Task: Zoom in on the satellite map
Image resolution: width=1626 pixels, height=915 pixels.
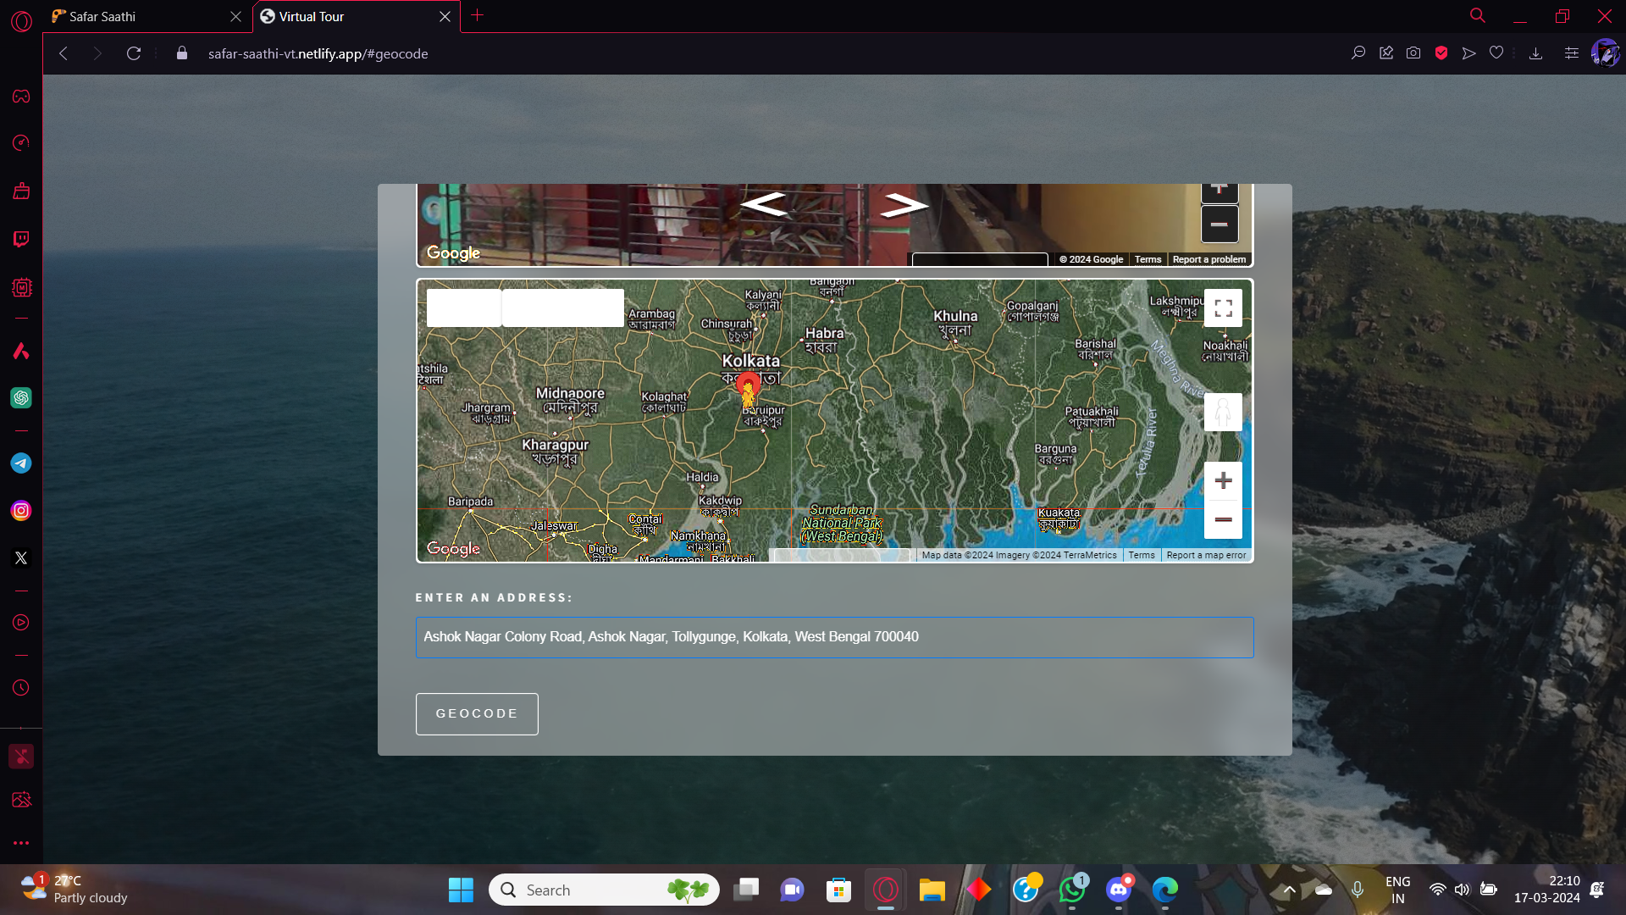Action: (1223, 481)
